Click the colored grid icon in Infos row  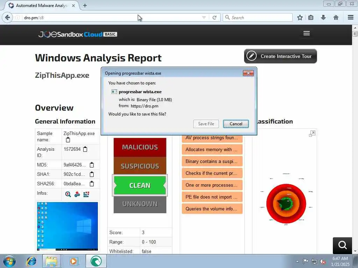pos(86,194)
